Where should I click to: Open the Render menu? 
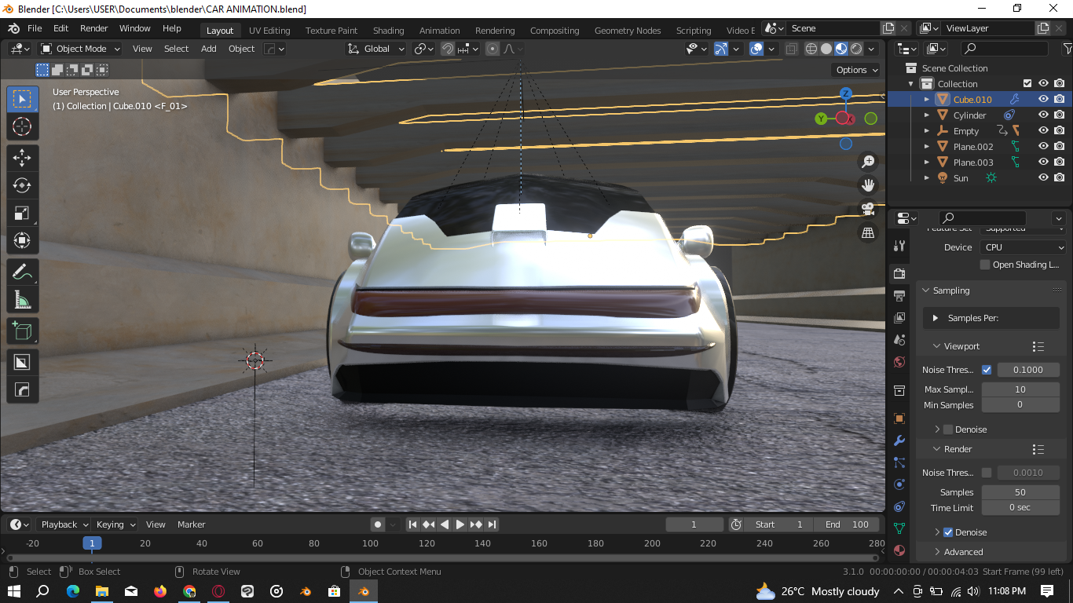pos(93,28)
